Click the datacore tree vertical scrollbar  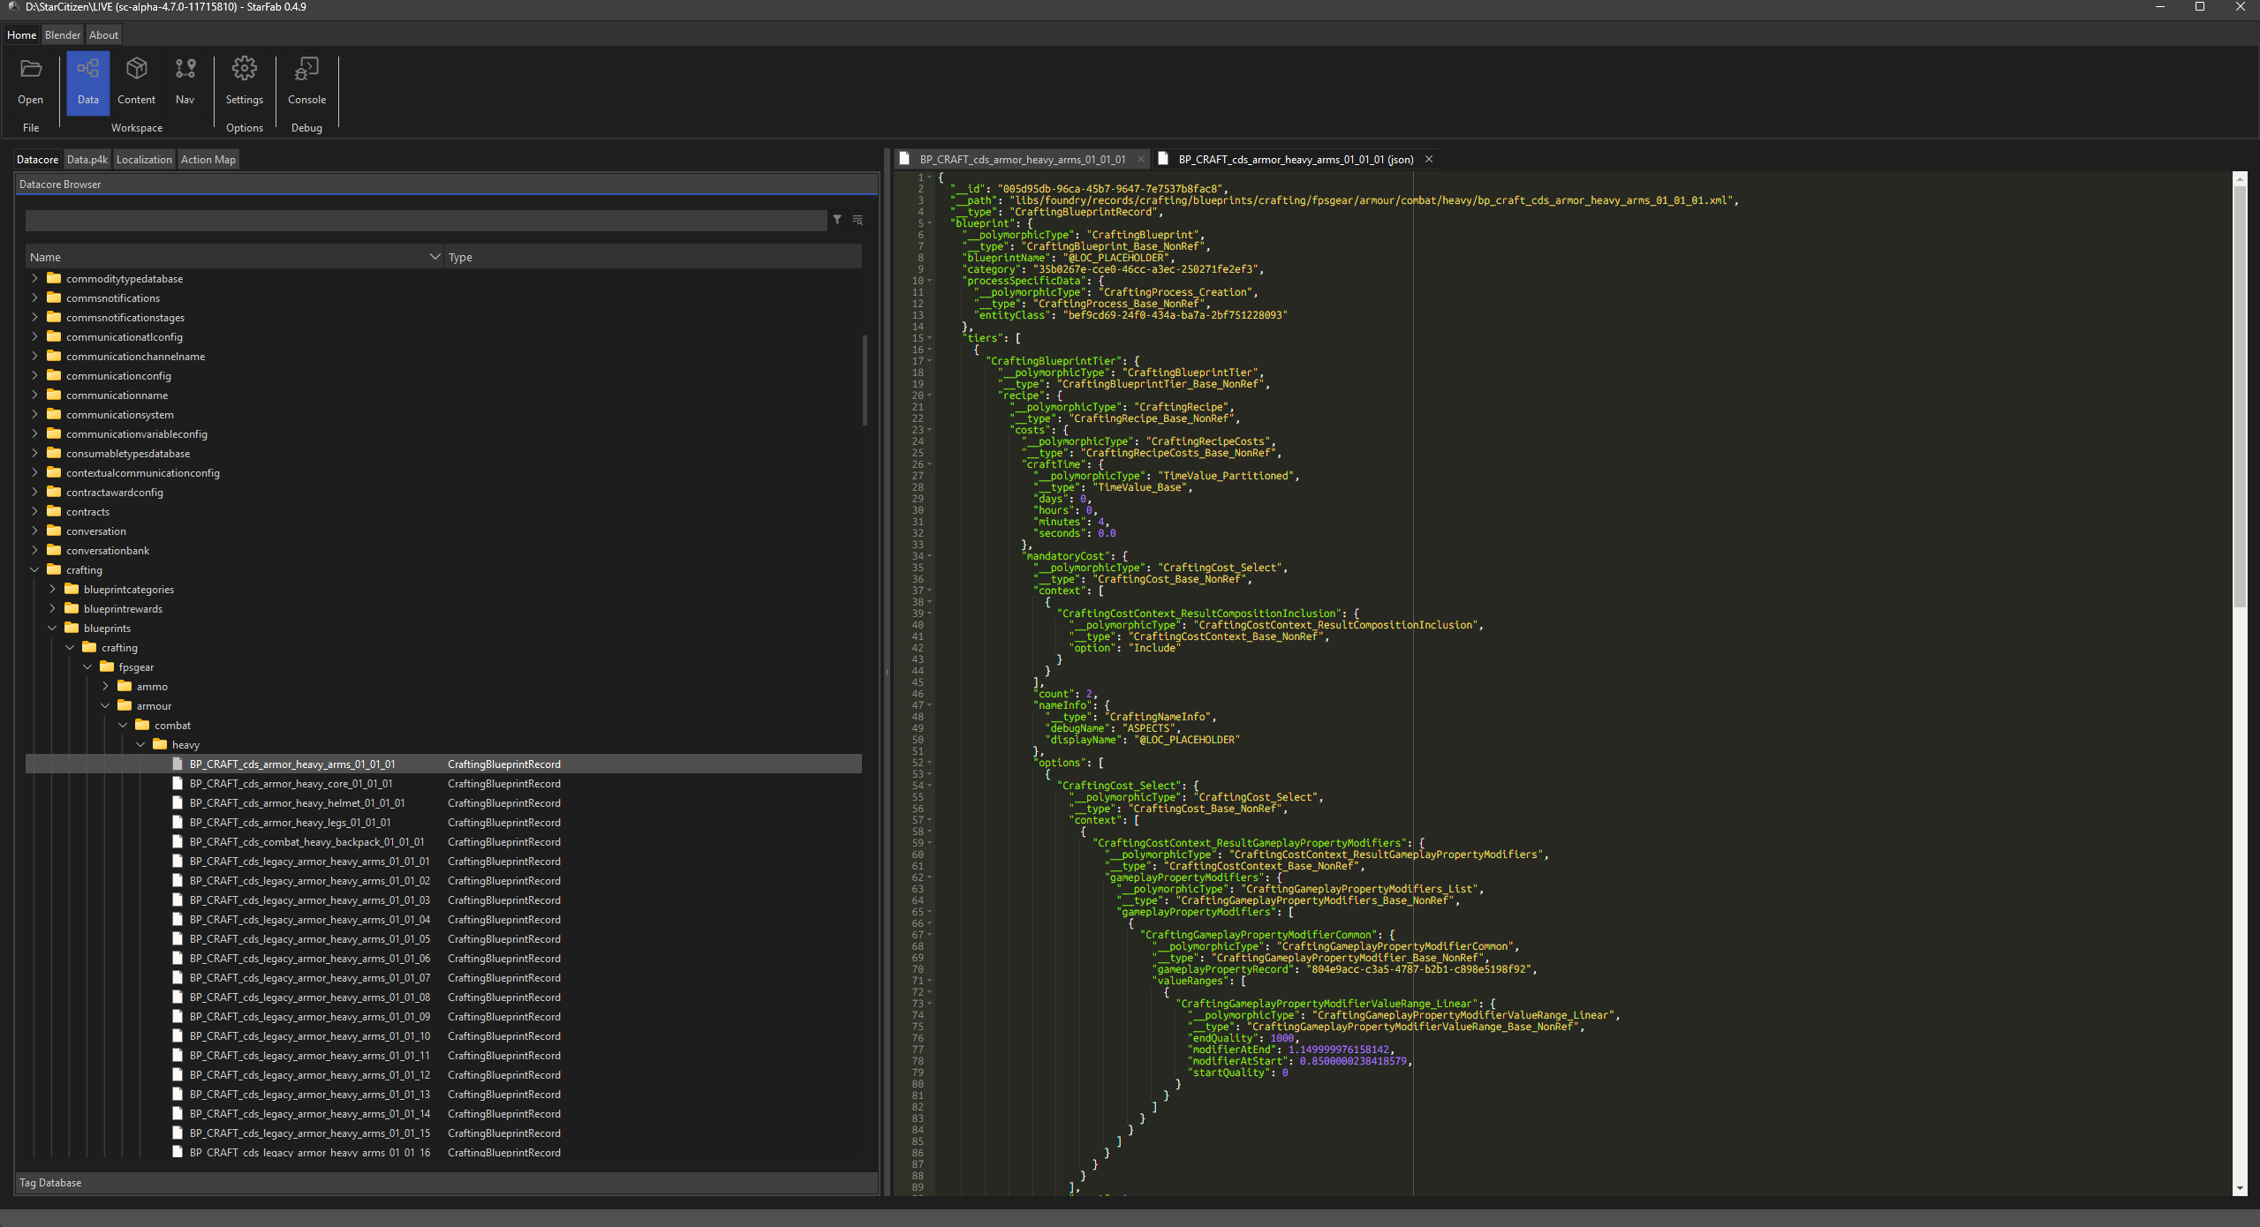click(865, 380)
